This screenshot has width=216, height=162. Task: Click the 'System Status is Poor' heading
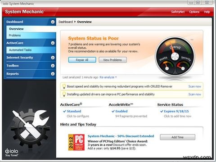[x=94, y=38]
